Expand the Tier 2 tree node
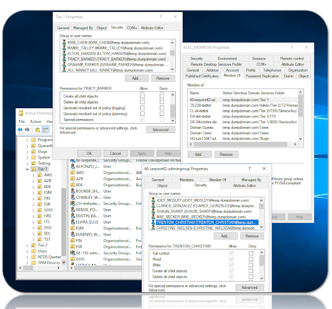Screen dimensions: 332x309 tap(27, 245)
